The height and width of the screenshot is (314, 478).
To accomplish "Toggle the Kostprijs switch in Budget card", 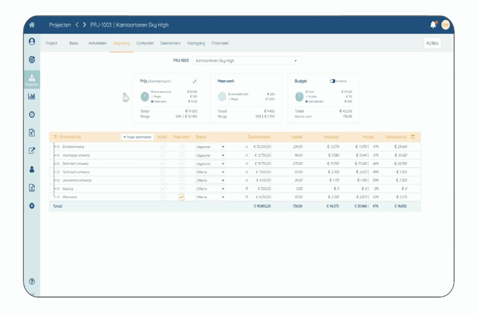I will 332,81.
